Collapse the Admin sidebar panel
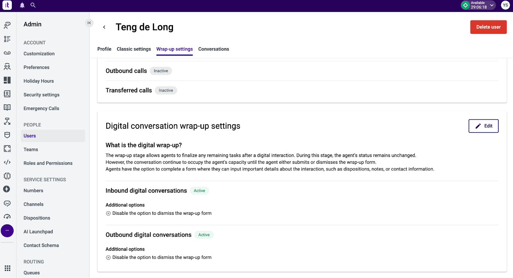Viewport: 513px width, 278px height. [x=89, y=23]
